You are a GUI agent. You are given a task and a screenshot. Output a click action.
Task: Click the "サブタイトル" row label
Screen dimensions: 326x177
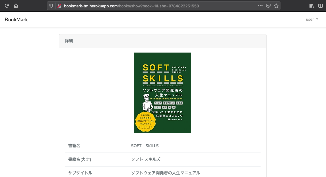coord(80,173)
